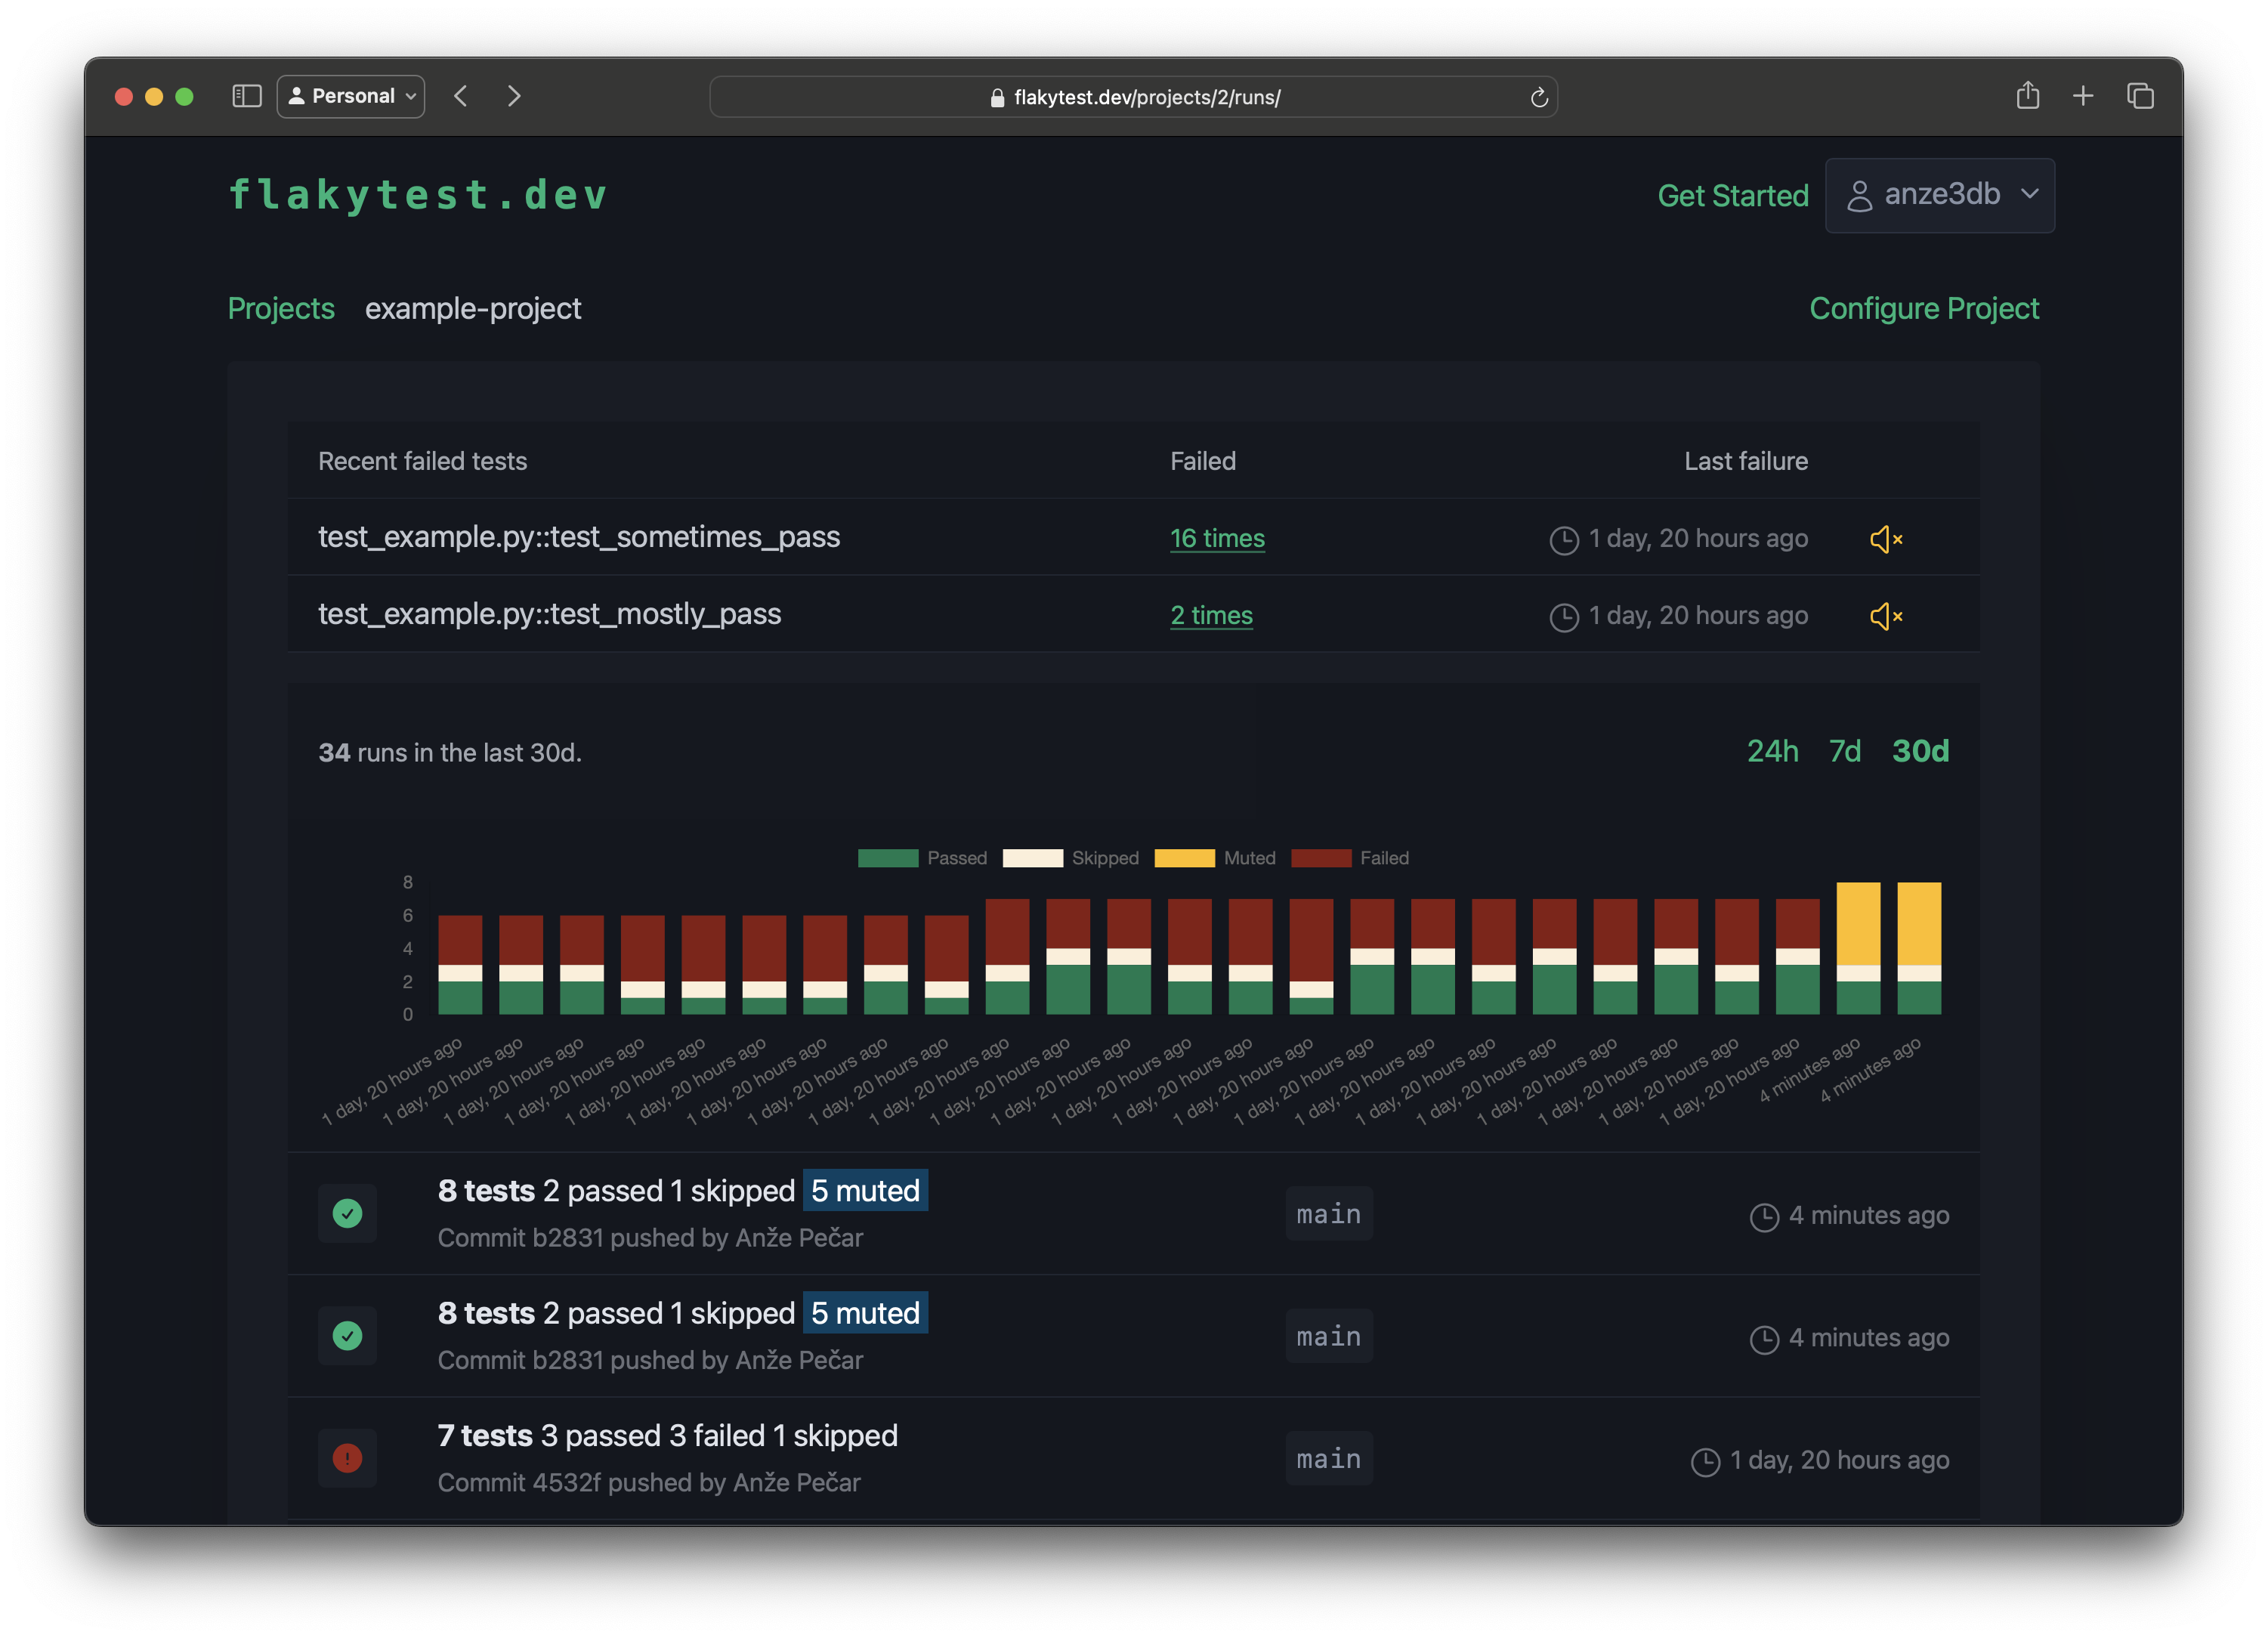Show the tab overview icon
Viewport: 2268px width, 1638px height.
2140,96
